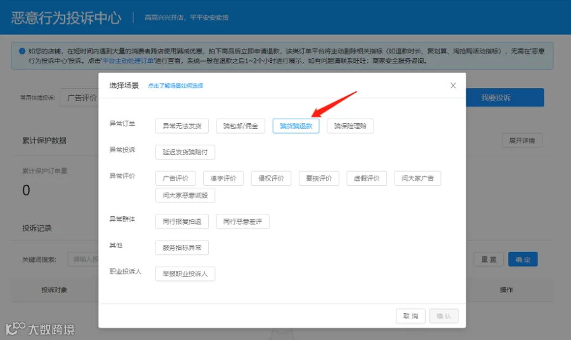
Task: Select the 问大家广告 option
Action: 417,178
